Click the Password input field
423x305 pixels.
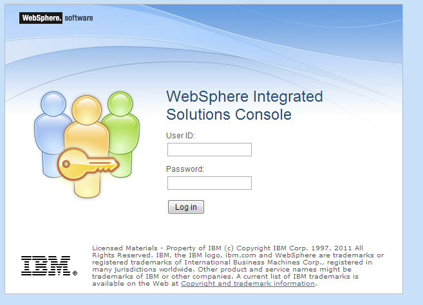click(209, 183)
